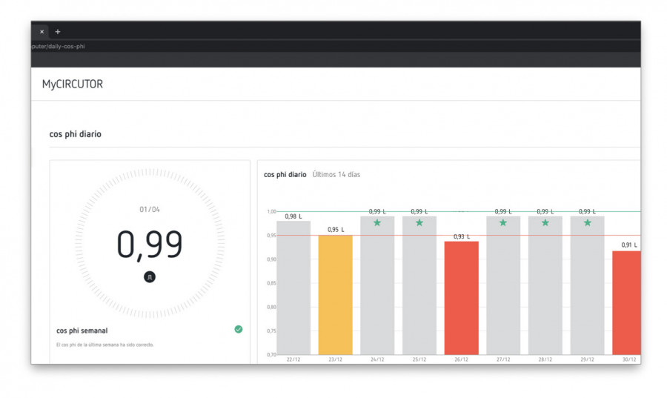The image size is (667, 398).
Task: Click the 0,95 L bar label
Action: pos(336,230)
